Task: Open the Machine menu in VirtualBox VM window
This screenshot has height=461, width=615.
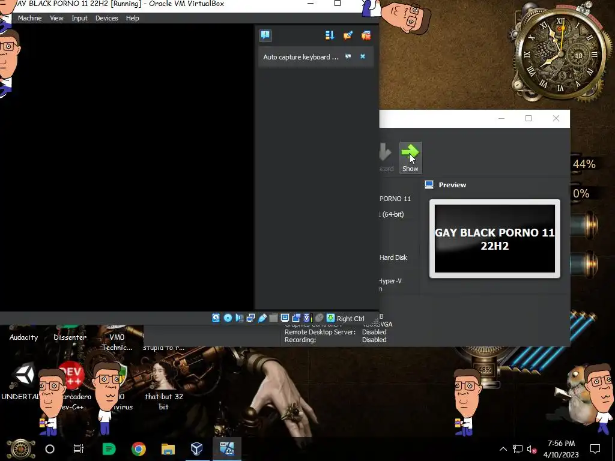Action: pos(30,18)
